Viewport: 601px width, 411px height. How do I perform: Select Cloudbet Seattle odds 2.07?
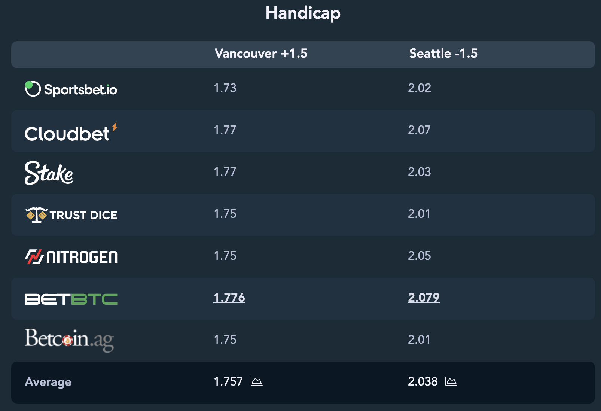point(419,130)
